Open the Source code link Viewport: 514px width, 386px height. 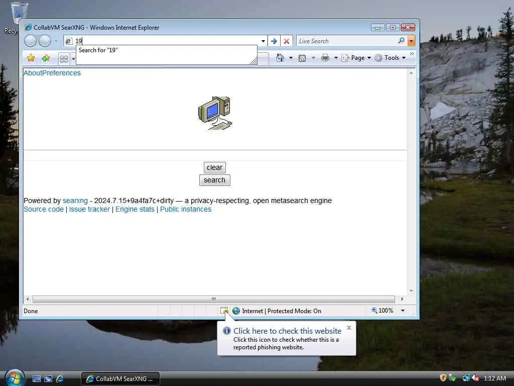44,209
